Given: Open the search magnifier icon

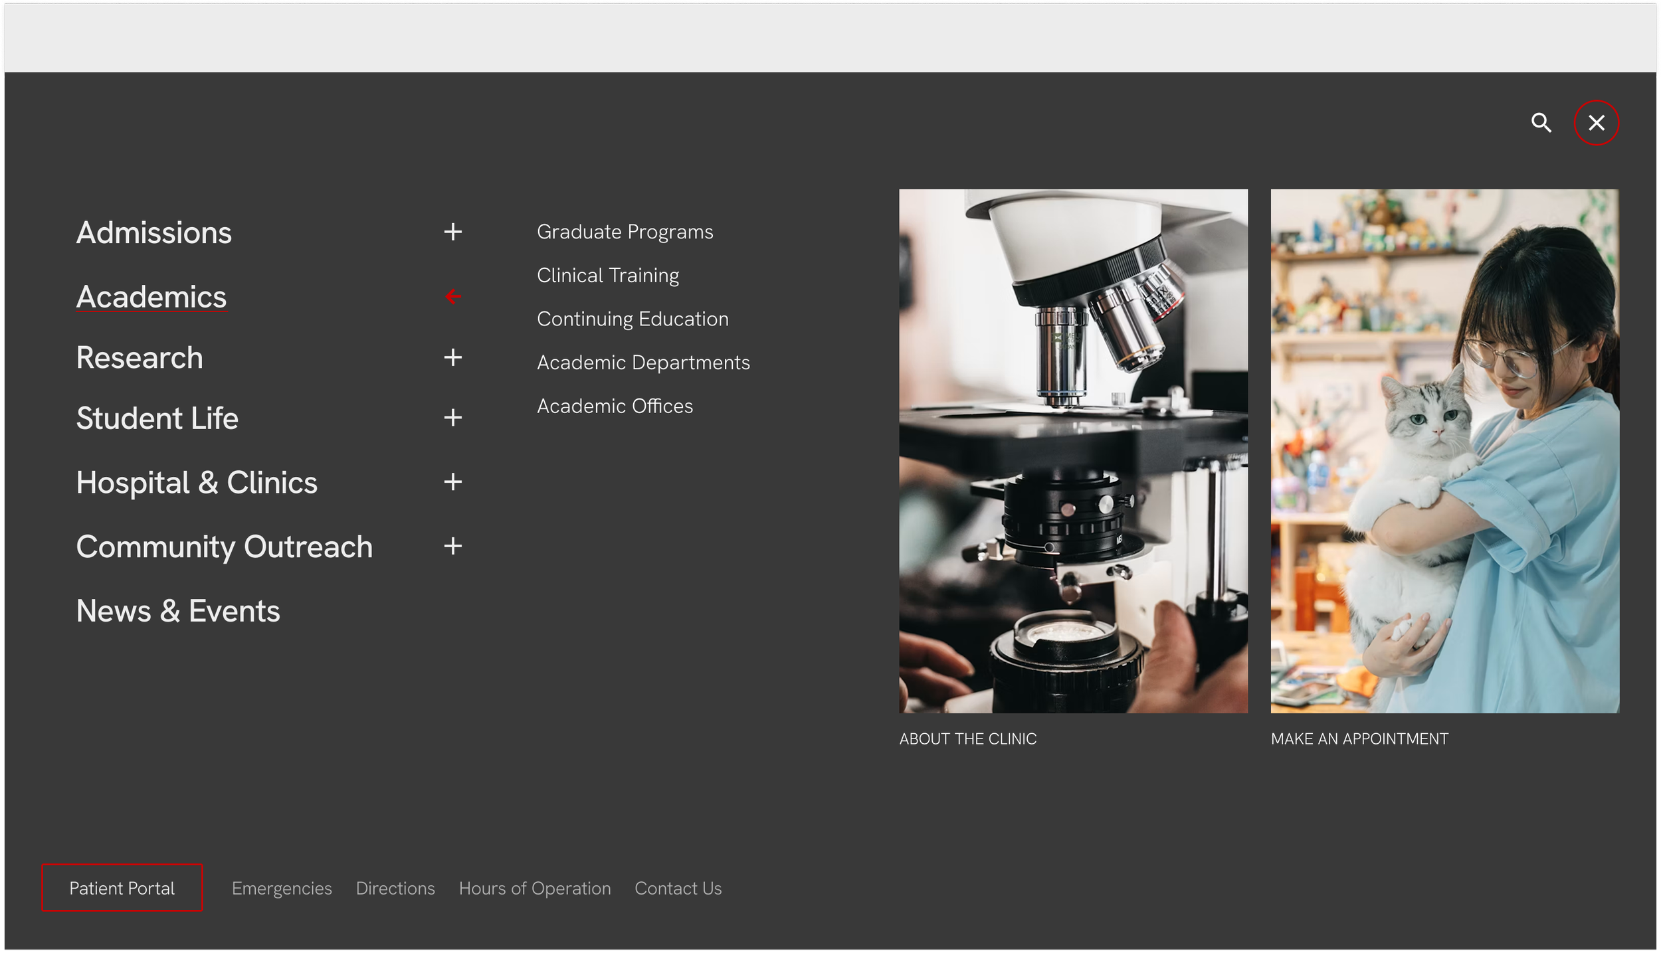Looking at the screenshot, I should tap(1541, 123).
